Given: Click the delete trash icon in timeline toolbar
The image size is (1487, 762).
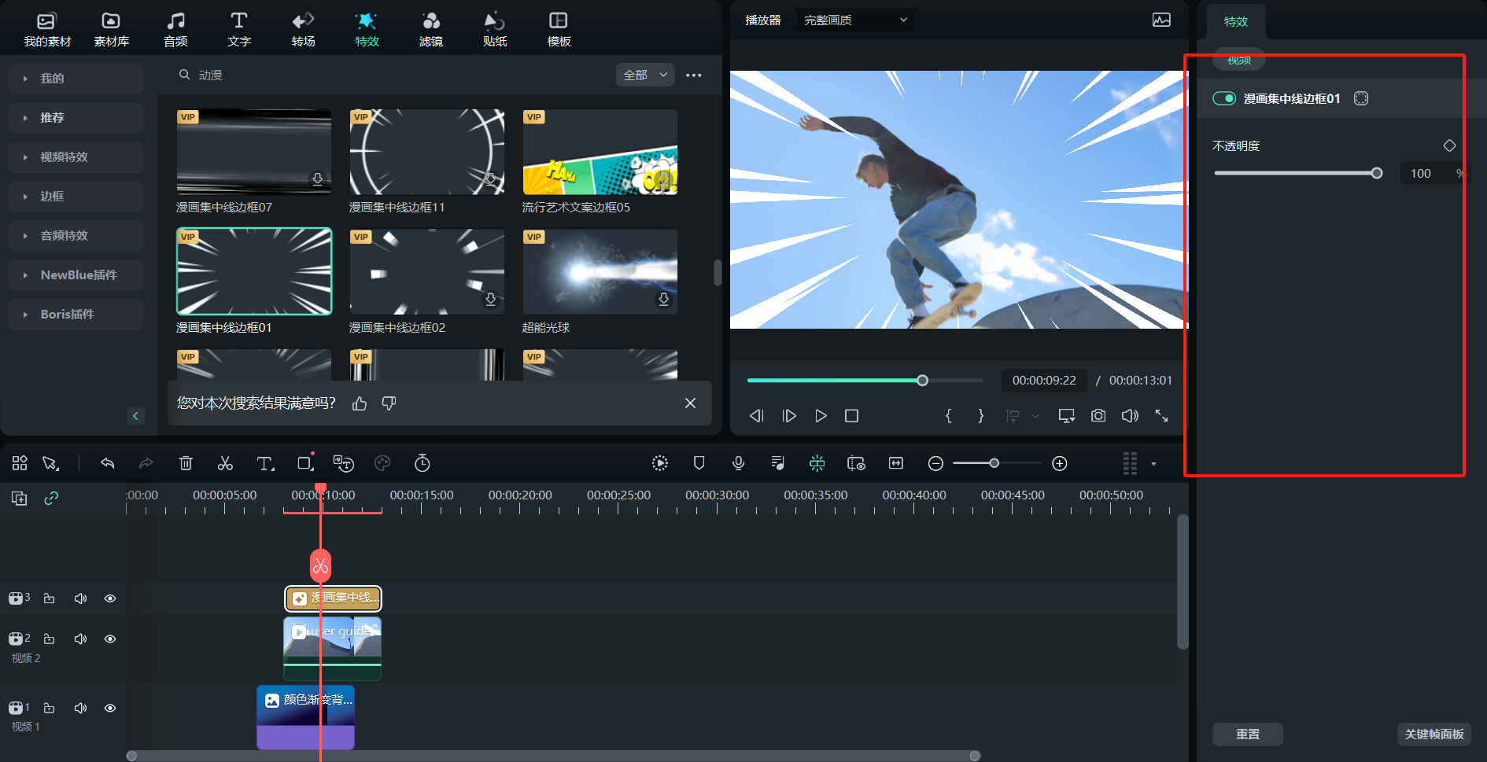Looking at the screenshot, I should point(186,463).
